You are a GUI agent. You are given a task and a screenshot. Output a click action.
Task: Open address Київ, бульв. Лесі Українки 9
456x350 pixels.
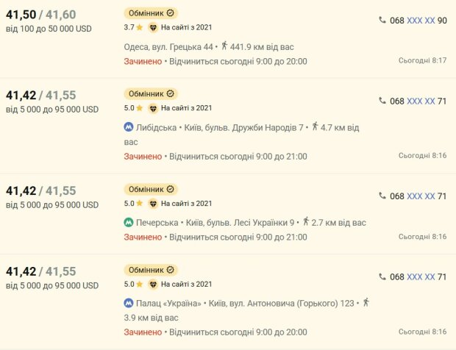240,223
